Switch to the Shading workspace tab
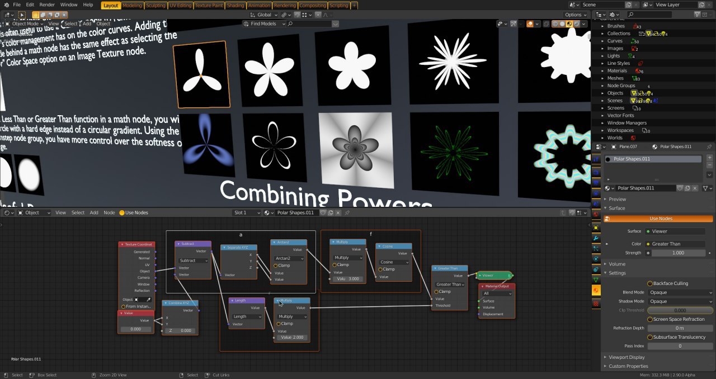716x379 pixels. point(235,5)
